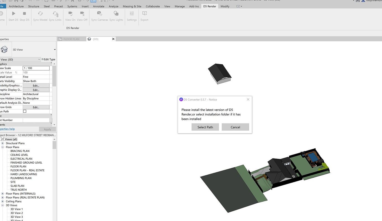382x221 pixels.
Task: Click the Start D5 icon
Action: coord(13,13)
